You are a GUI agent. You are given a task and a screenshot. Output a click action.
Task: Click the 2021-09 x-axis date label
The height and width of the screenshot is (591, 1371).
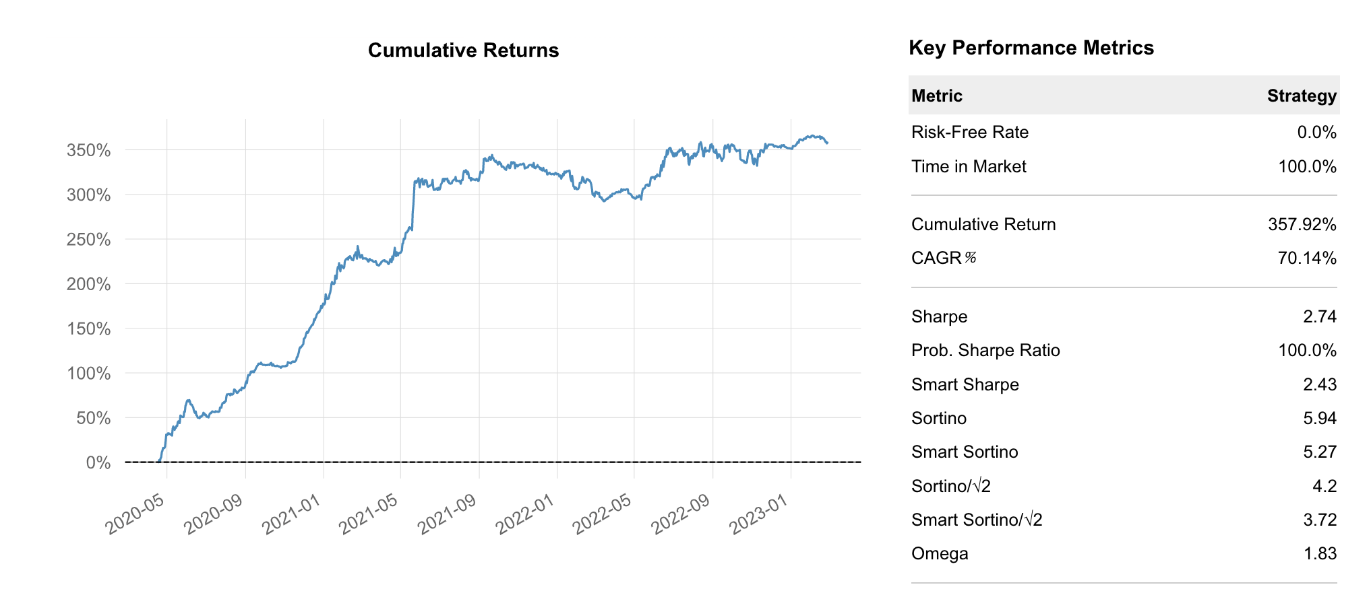point(448,515)
